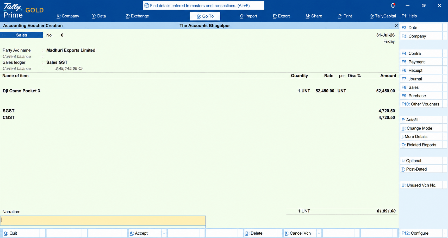Viewport: 448px width, 238px height.
Task: Open the O: Import menu
Action: coord(248,16)
